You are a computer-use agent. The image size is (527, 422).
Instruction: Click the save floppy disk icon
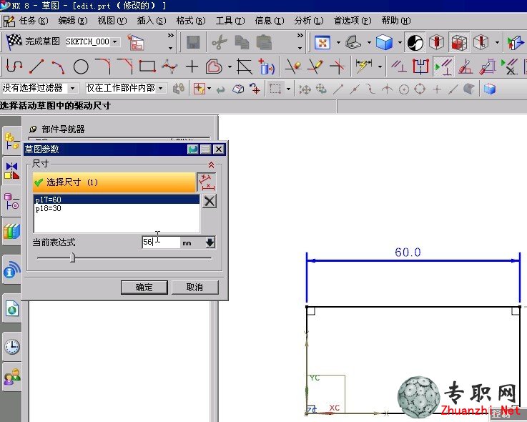pos(192,43)
